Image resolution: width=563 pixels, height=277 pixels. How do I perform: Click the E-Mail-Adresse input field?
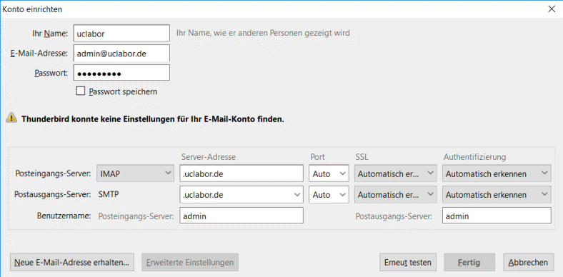[121, 53]
